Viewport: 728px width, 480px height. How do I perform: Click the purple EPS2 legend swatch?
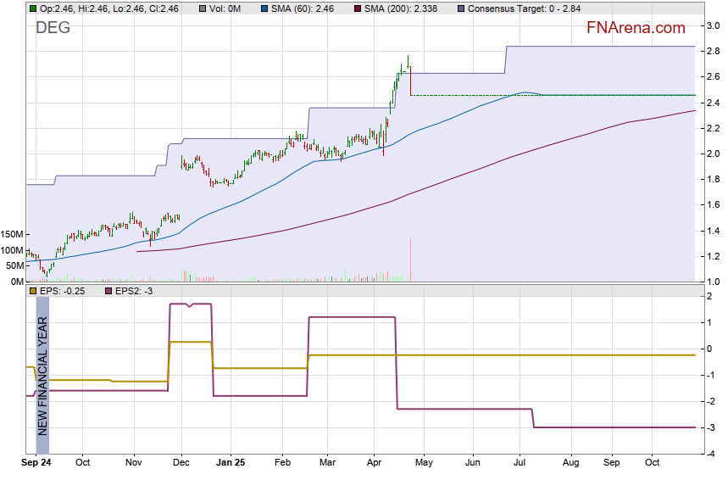click(108, 292)
